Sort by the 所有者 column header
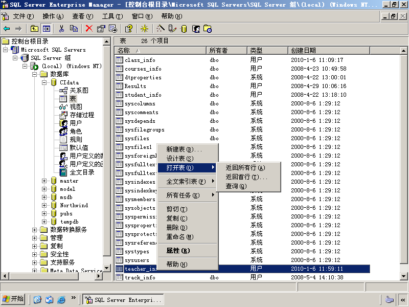409x307 pixels. tap(226, 50)
